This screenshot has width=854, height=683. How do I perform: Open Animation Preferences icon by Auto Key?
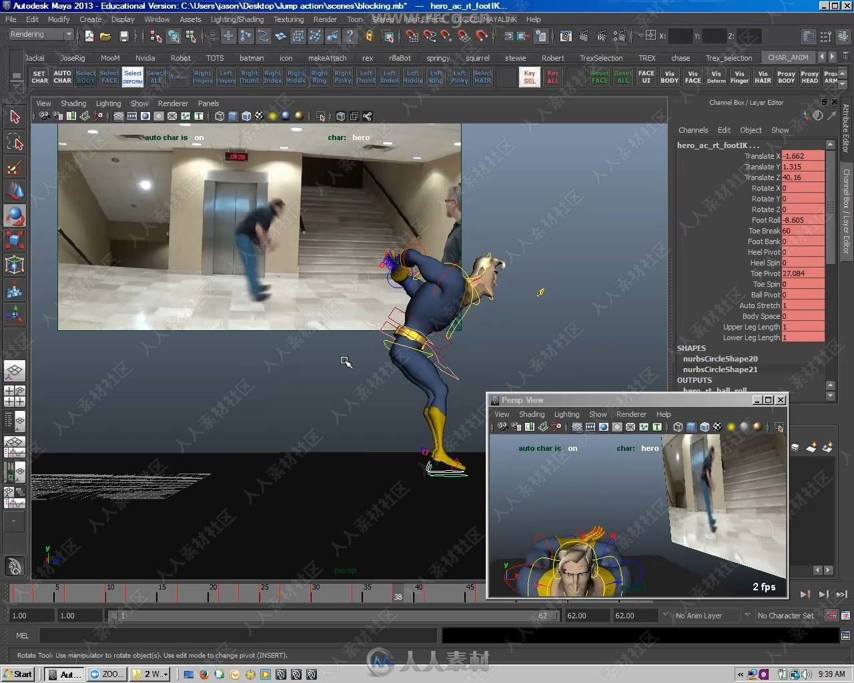point(845,616)
